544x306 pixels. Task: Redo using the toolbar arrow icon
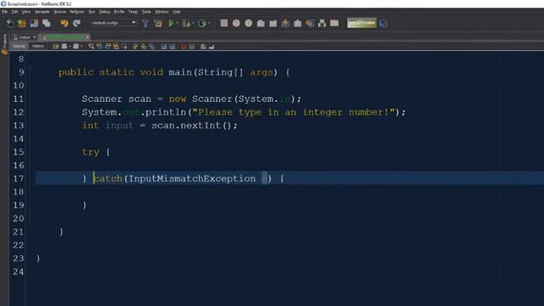[x=76, y=23]
